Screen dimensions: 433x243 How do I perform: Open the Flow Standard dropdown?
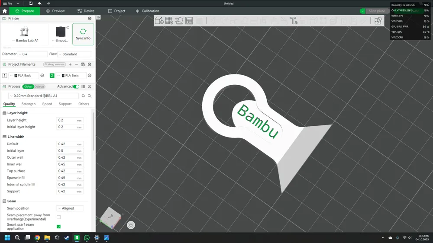(74, 54)
